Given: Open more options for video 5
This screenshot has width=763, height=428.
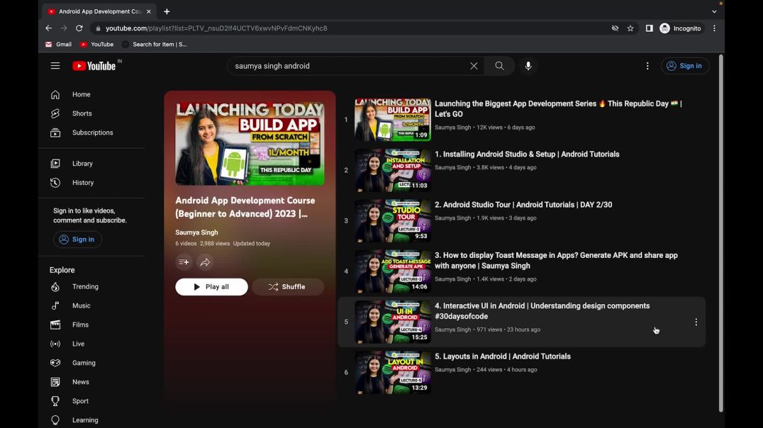Looking at the screenshot, I should point(696,322).
